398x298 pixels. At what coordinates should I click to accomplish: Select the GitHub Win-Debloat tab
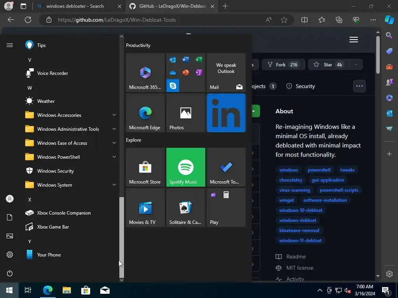[172, 6]
